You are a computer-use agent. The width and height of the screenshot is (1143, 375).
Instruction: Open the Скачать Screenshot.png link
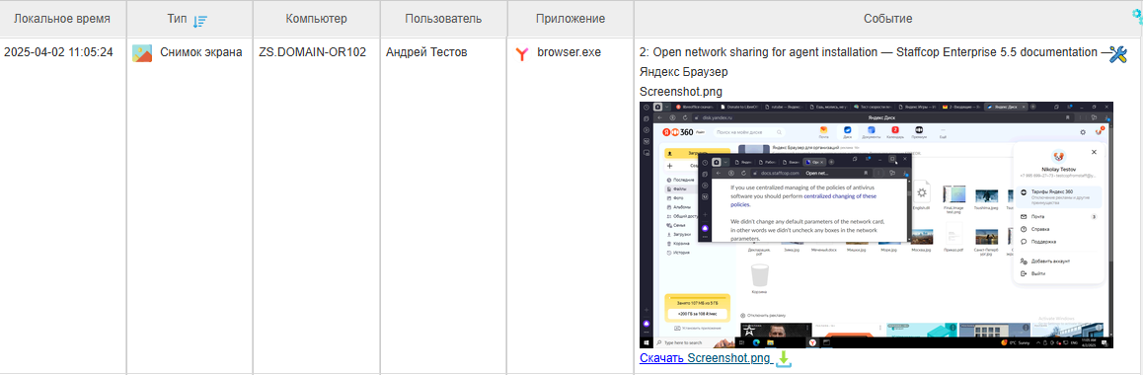pos(705,358)
